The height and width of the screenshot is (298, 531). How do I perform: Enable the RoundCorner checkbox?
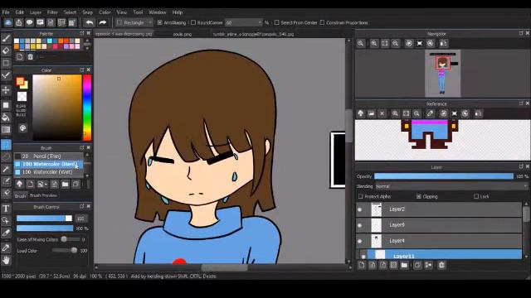pyautogui.click(x=193, y=22)
